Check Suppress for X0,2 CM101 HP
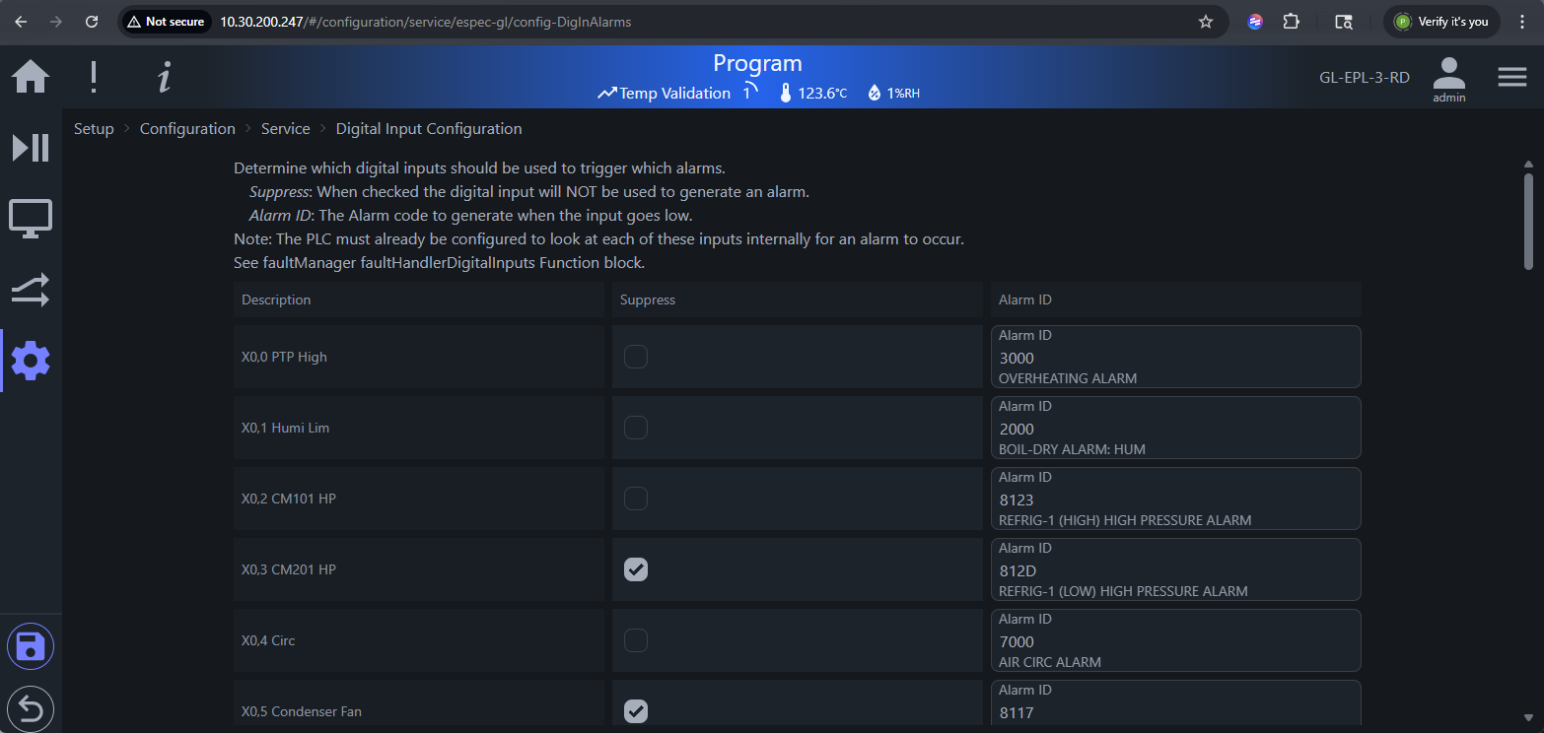The height and width of the screenshot is (733, 1544). (x=636, y=499)
